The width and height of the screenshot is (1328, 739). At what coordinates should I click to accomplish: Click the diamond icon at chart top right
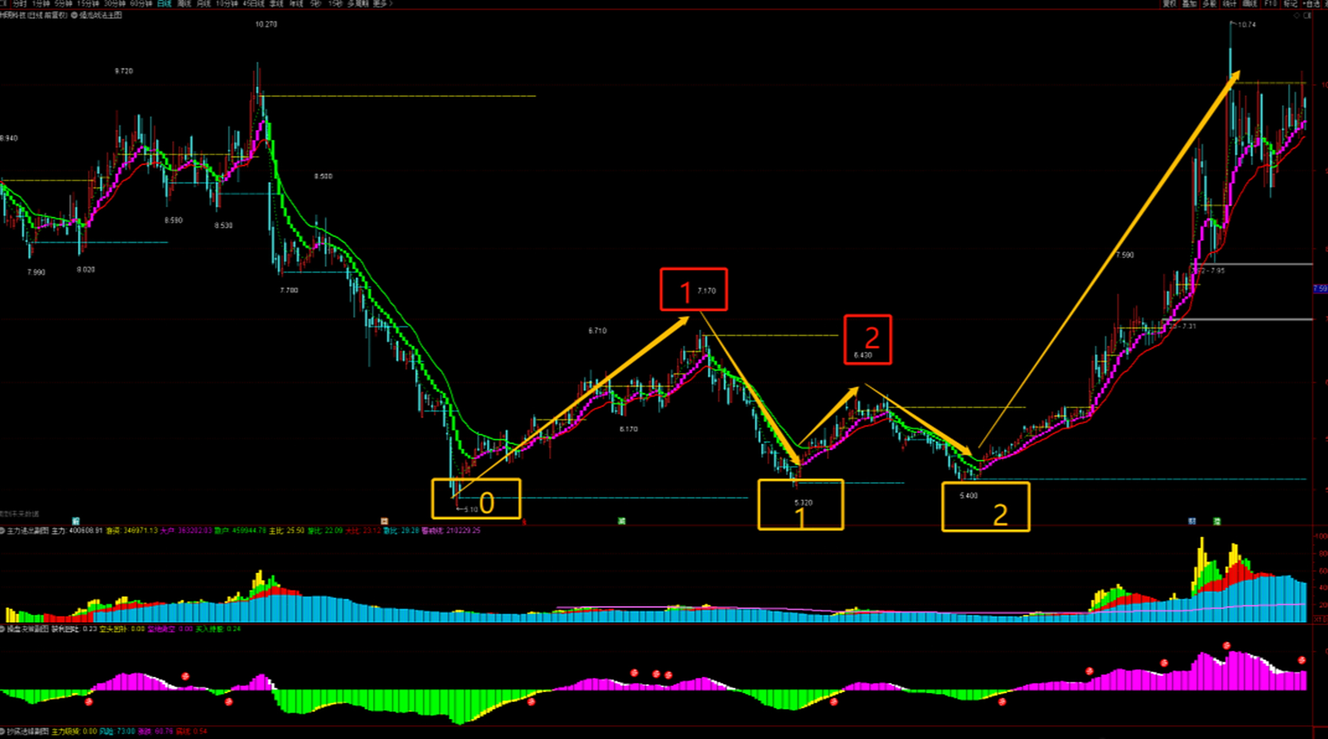pos(1296,16)
